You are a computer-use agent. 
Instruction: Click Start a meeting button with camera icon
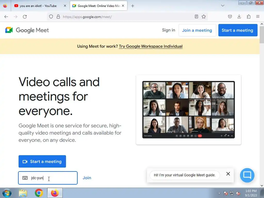(x=42, y=161)
